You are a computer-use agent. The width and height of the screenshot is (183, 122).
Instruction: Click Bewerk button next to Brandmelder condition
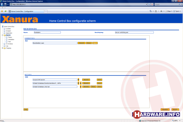[82, 43]
